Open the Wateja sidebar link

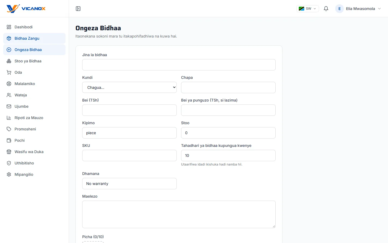[x=34, y=95]
